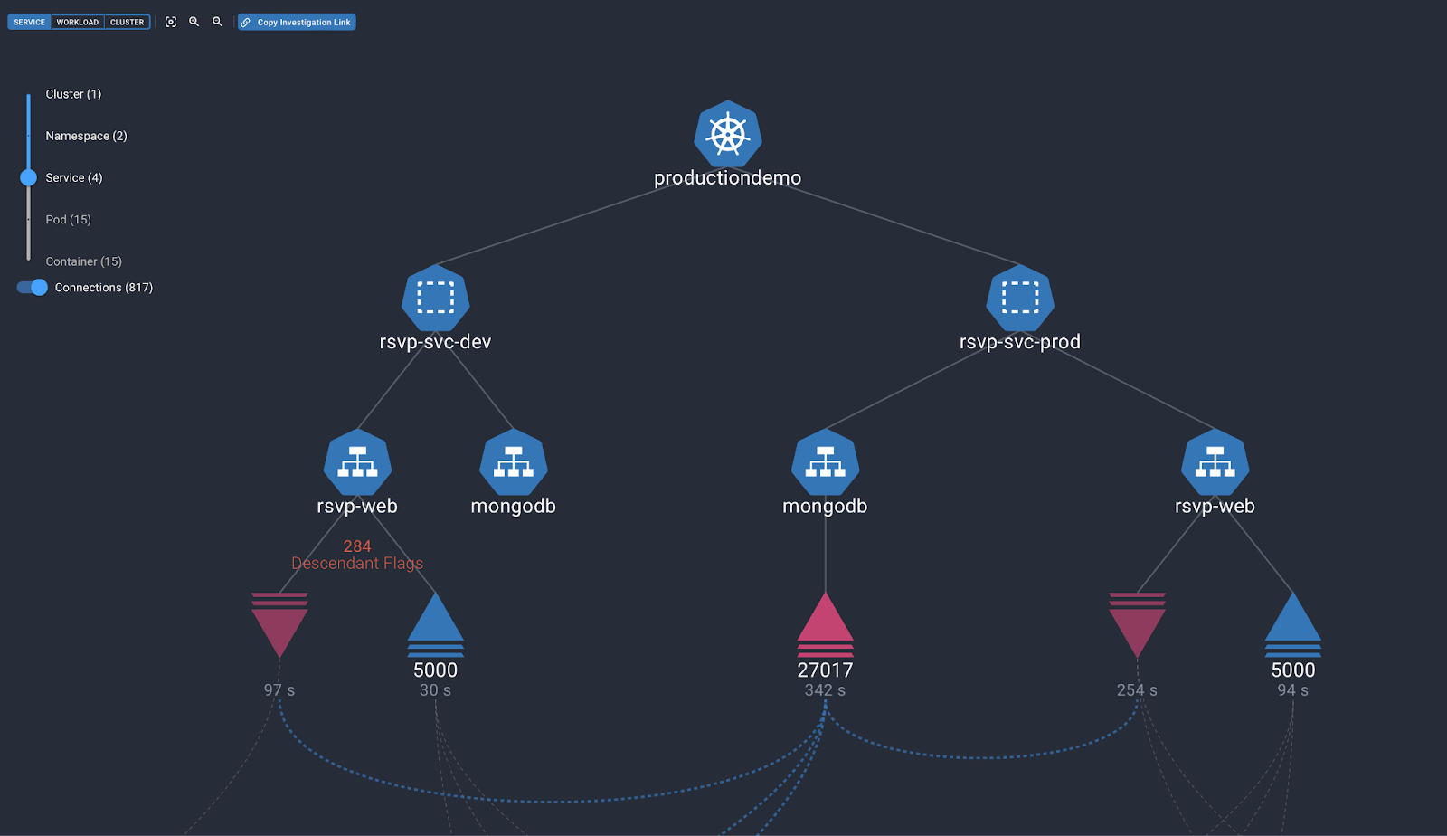Screen dimensions: 1447x836
Task: Click the mongodb service icon under rsvp-svc-prod
Action: 825,462
